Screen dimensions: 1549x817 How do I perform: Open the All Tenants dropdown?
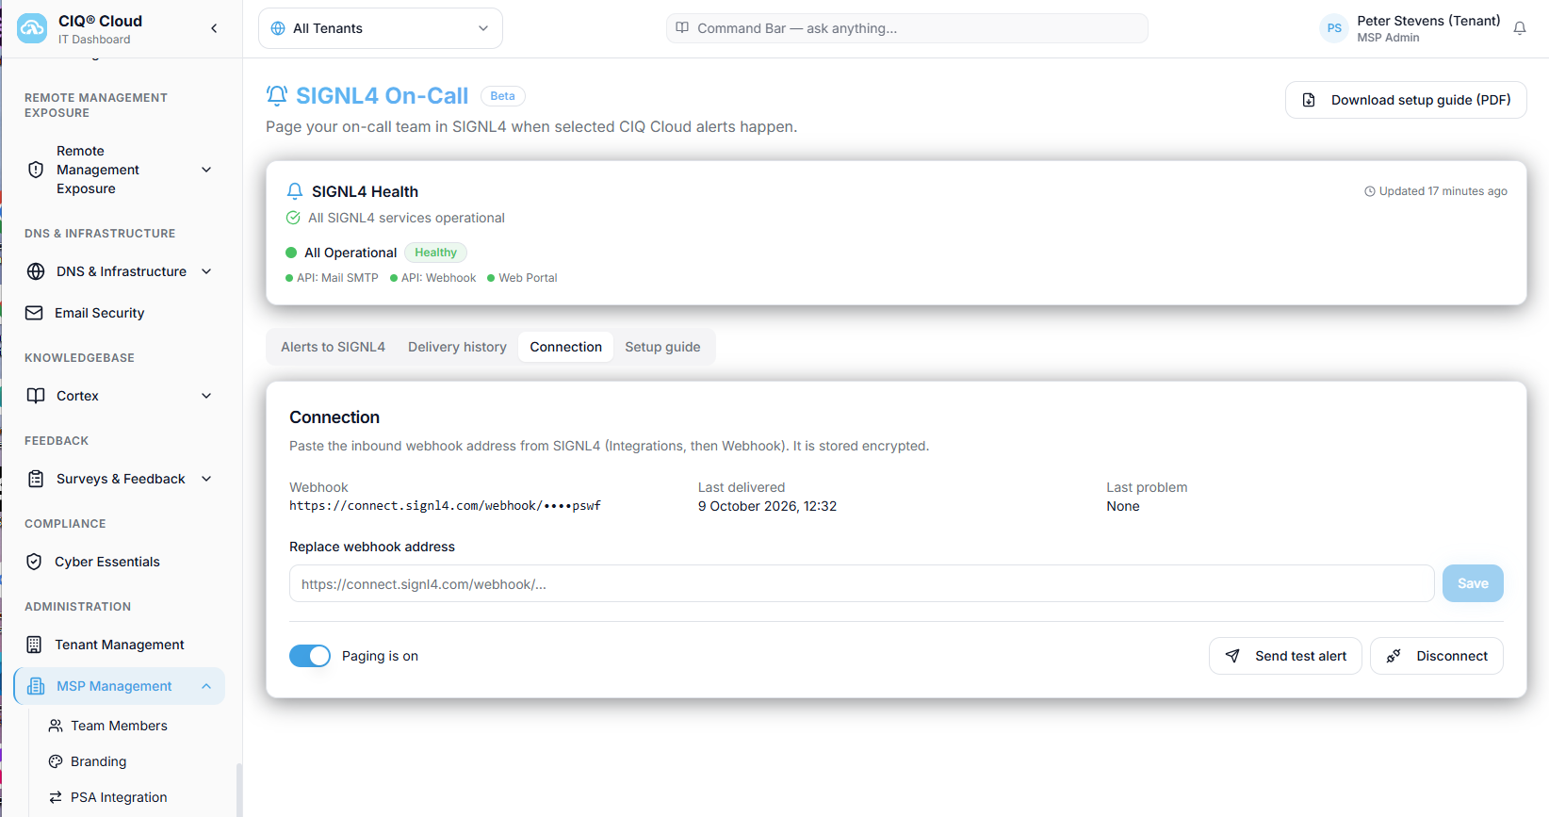pyautogui.click(x=381, y=28)
